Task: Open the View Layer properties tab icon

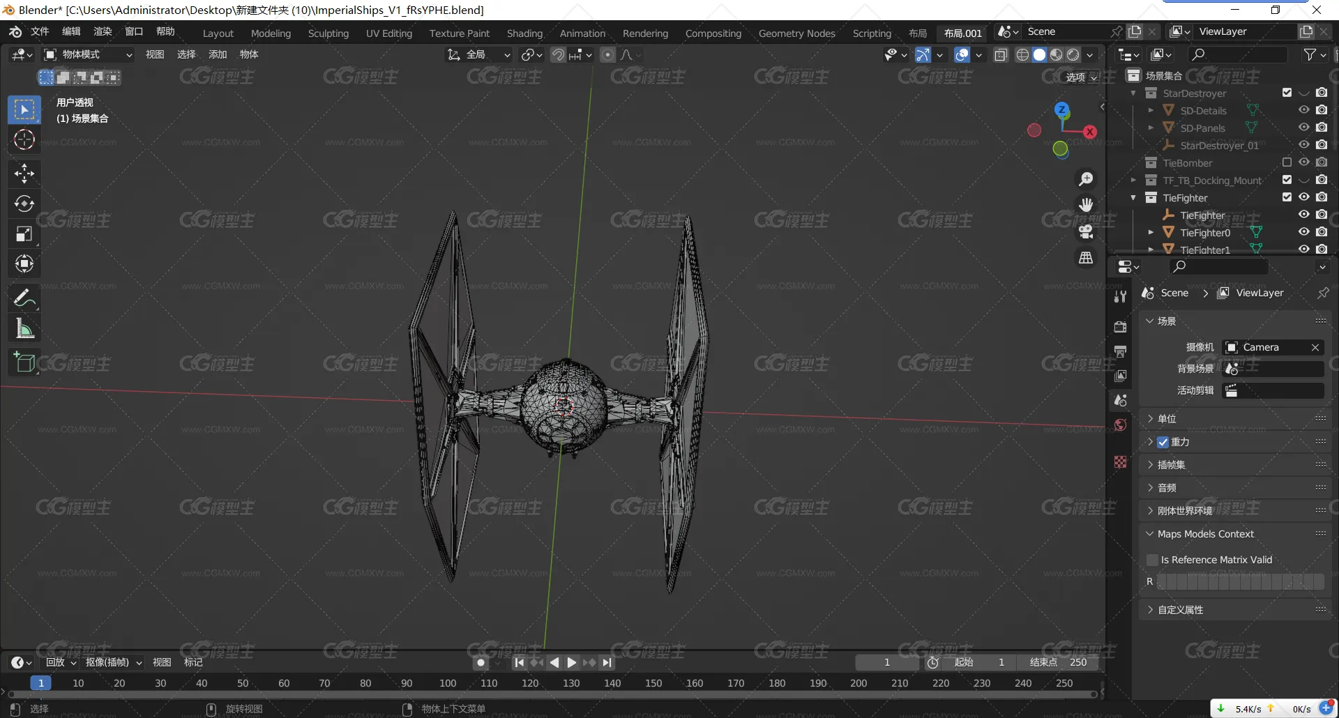Action: tap(1120, 376)
